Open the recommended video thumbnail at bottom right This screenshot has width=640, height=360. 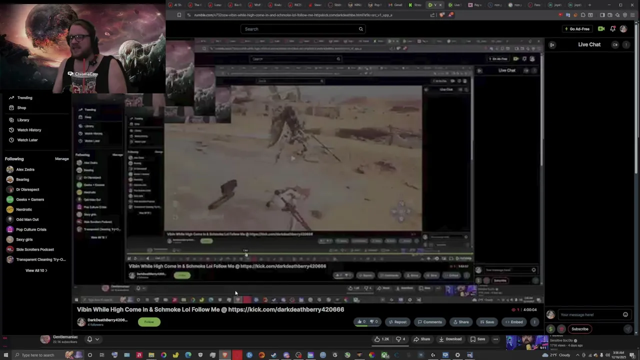click(527, 342)
